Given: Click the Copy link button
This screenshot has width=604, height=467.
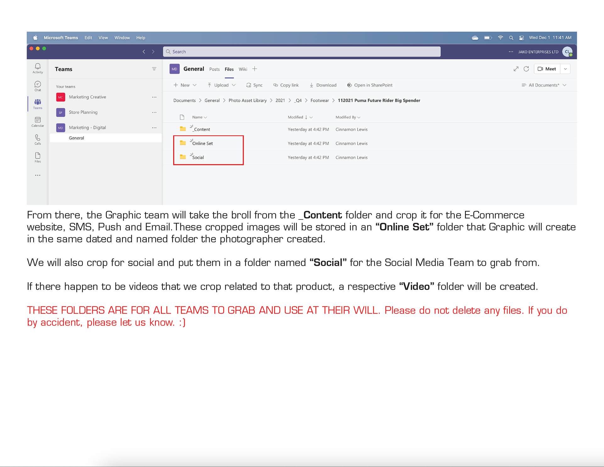Looking at the screenshot, I should pyautogui.click(x=286, y=85).
